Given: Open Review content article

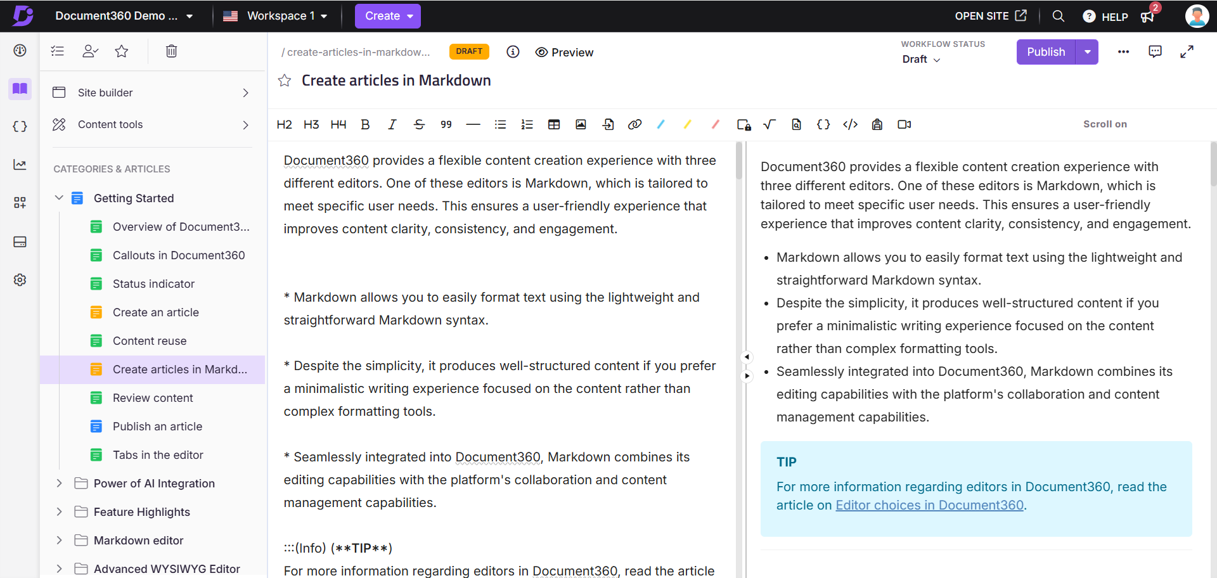Looking at the screenshot, I should pyautogui.click(x=153, y=398).
